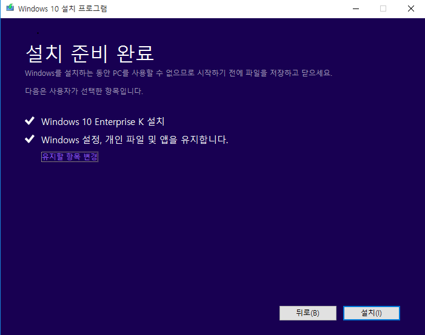425x335 pixels.
Task: Click the checkmark beside Windows 설정, 개인 파일 유지
Action: [30, 139]
